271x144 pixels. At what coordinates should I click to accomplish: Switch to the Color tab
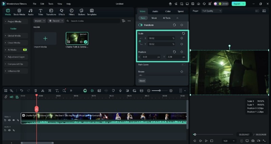[x=168, y=11]
